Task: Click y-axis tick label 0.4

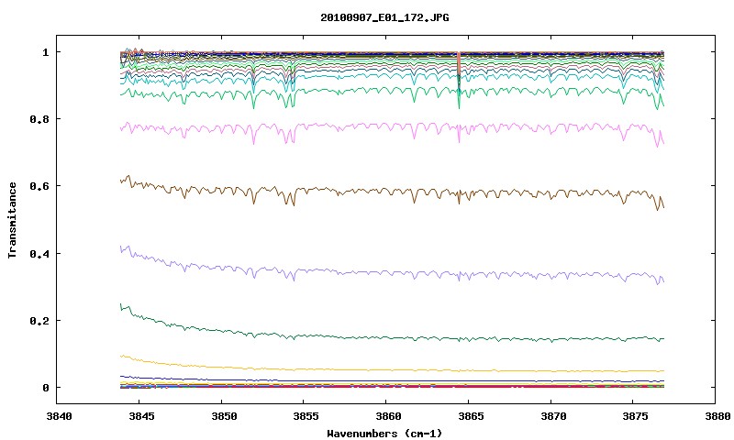Action: pos(39,253)
